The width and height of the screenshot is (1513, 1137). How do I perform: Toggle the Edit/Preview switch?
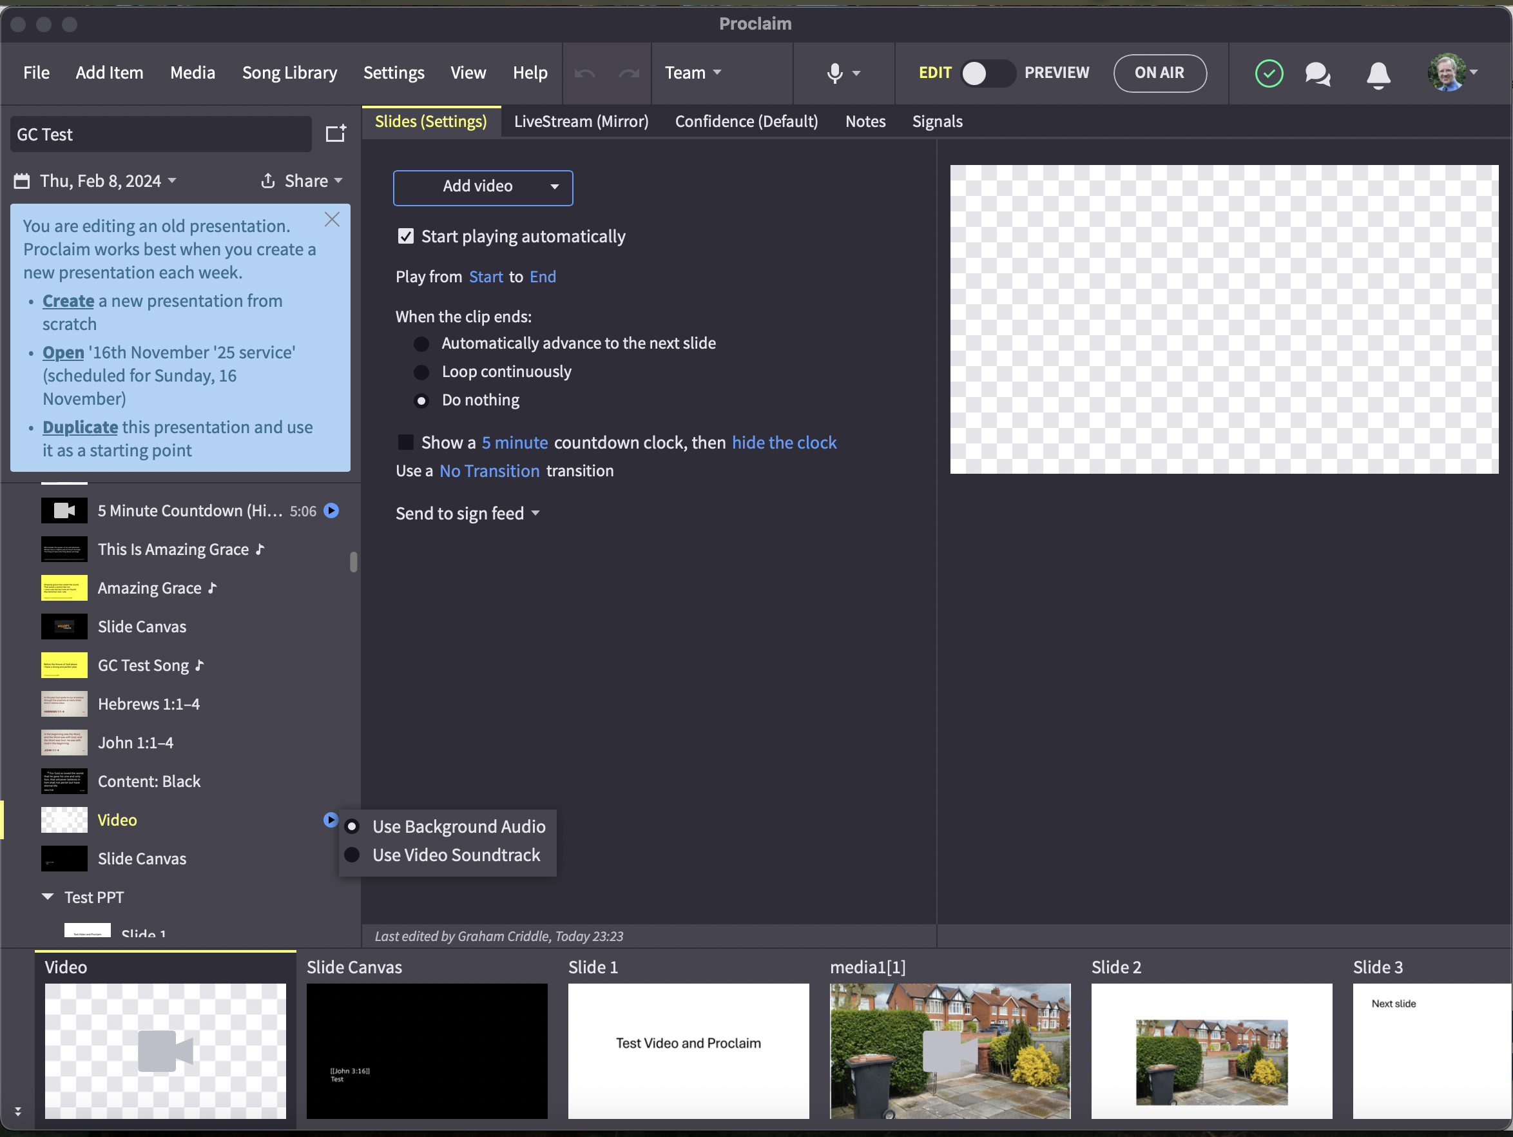[987, 73]
